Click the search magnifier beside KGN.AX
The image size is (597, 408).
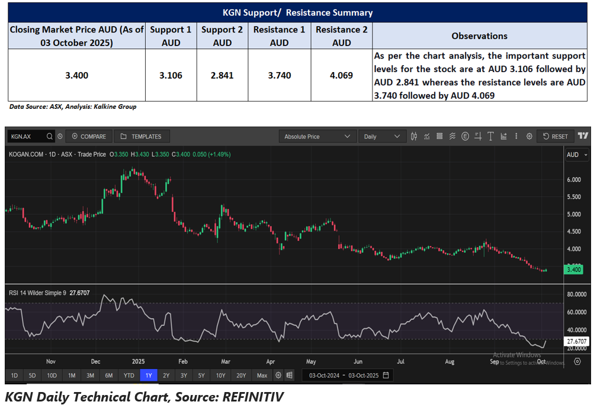click(x=50, y=137)
